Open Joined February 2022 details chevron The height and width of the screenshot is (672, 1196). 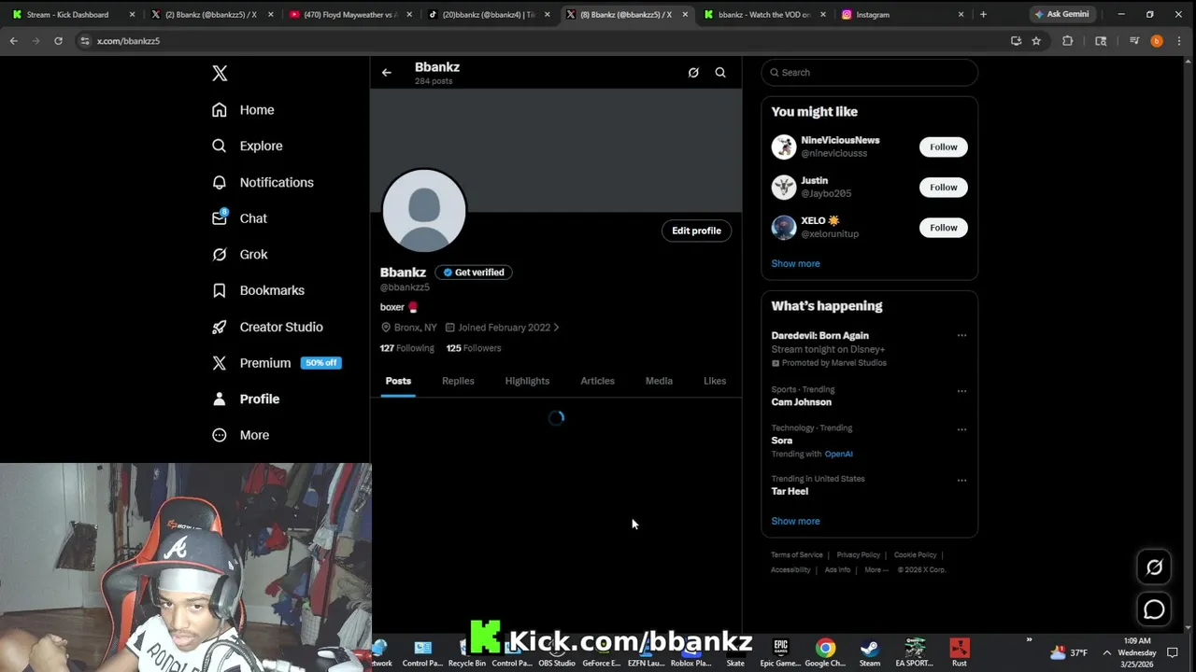coord(556,328)
